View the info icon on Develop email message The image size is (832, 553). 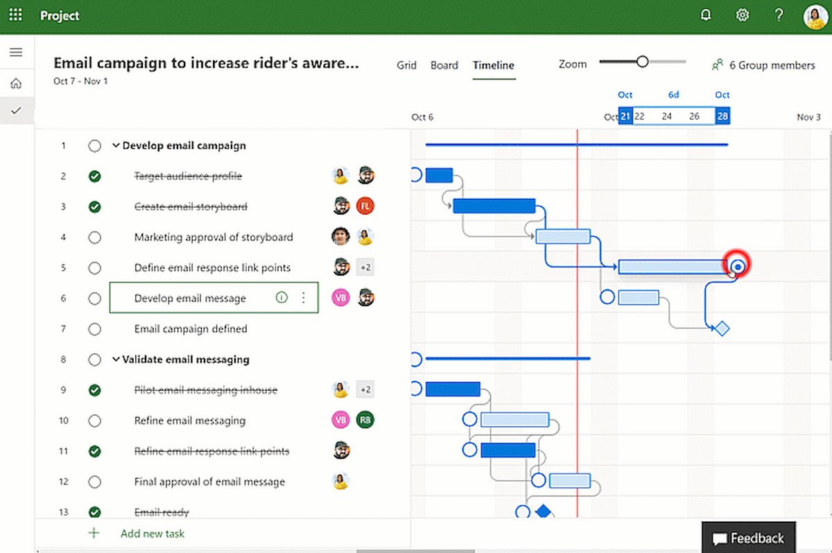point(281,297)
